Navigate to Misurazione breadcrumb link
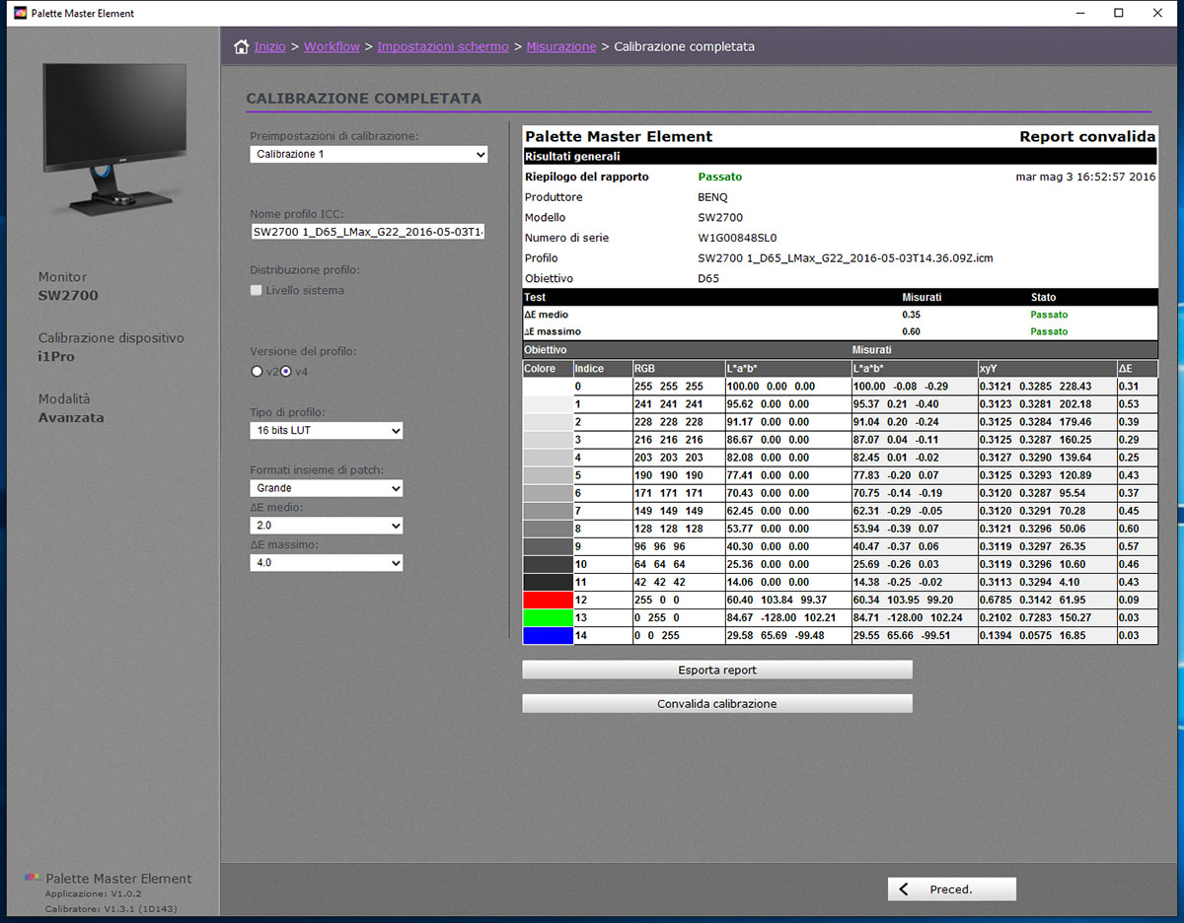 tap(561, 47)
